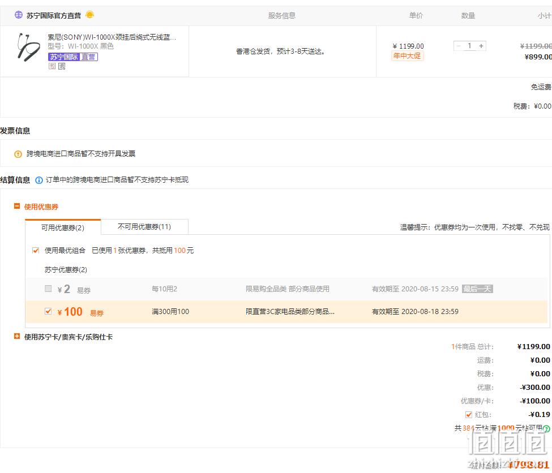The height and width of the screenshot is (473, 552).
Task: Click the second small service icon under product tag
Action: coord(62,66)
